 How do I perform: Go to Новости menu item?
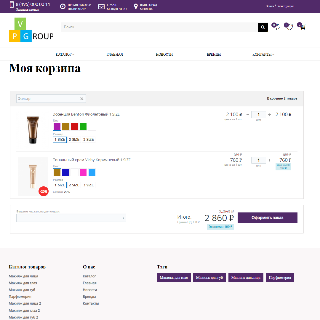[164, 55]
